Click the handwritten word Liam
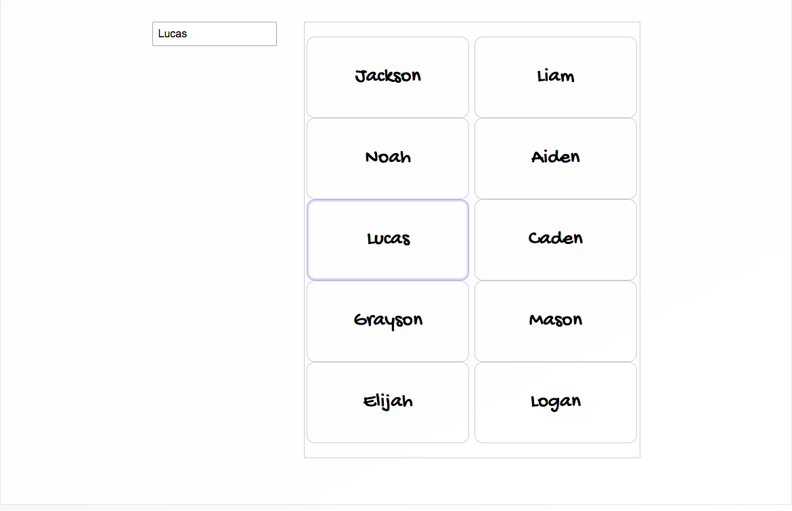Image resolution: width=792 pixels, height=511 pixels. 556,76
